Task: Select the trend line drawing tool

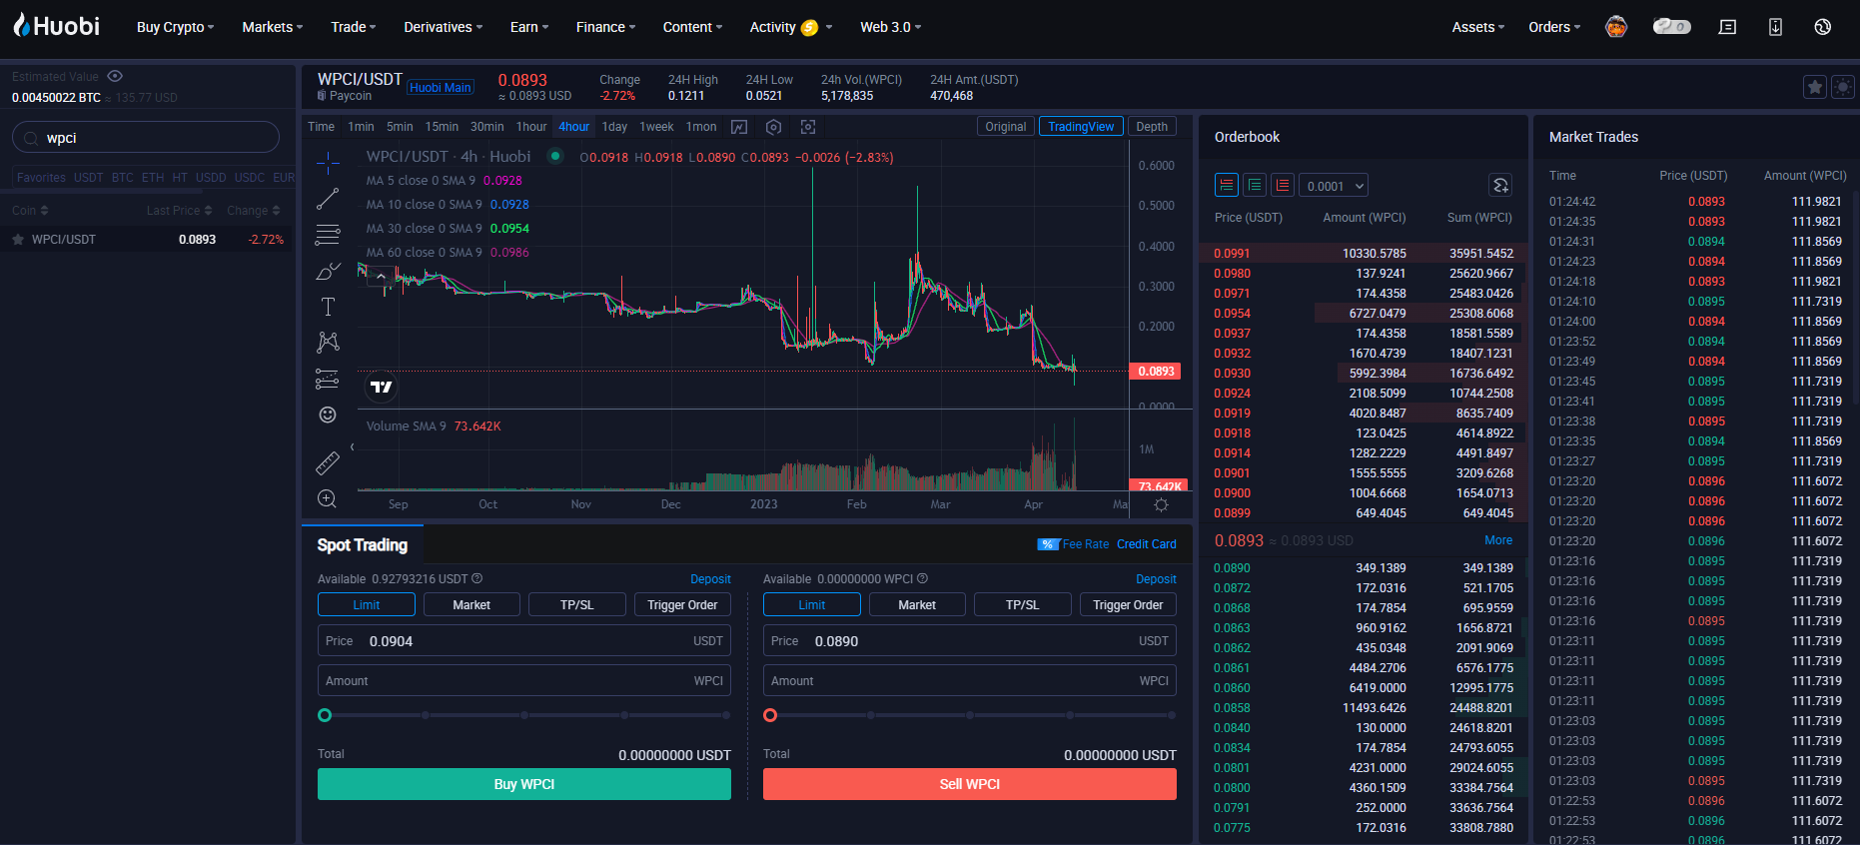Action: (328, 199)
